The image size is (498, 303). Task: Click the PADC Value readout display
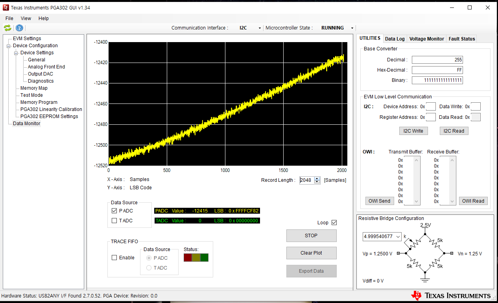tap(207, 211)
